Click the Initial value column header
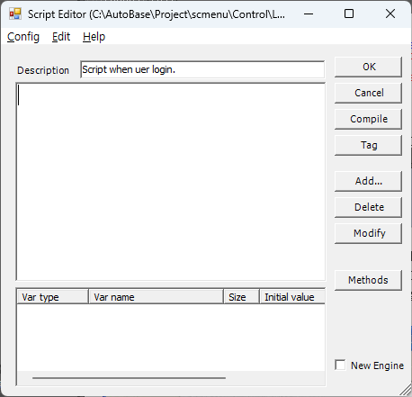Image resolution: width=412 pixels, height=397 pixels. point(292,297)
